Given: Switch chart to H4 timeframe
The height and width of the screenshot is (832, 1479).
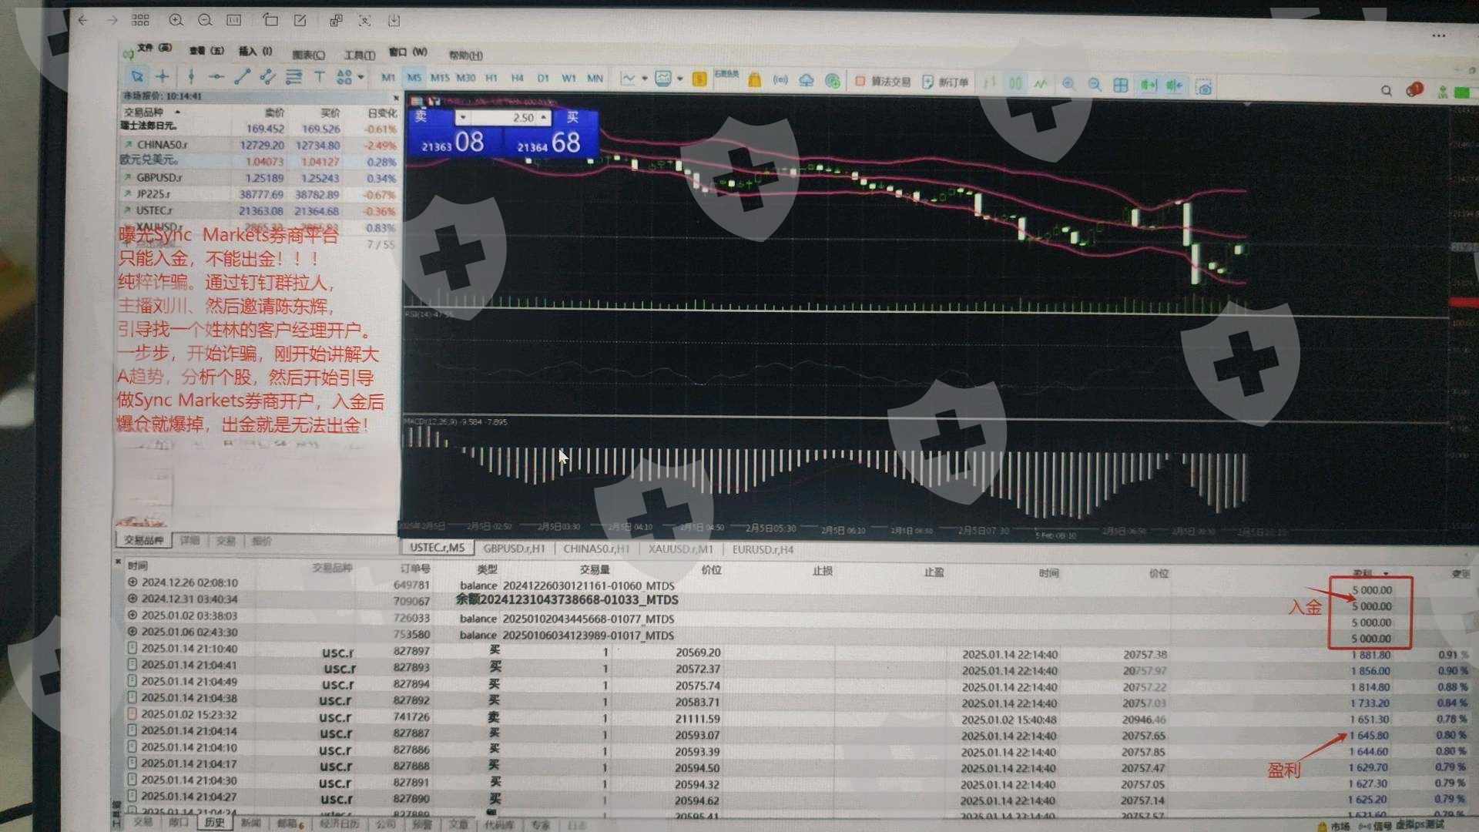Looking at the screenshot, I should click(517, 78).
